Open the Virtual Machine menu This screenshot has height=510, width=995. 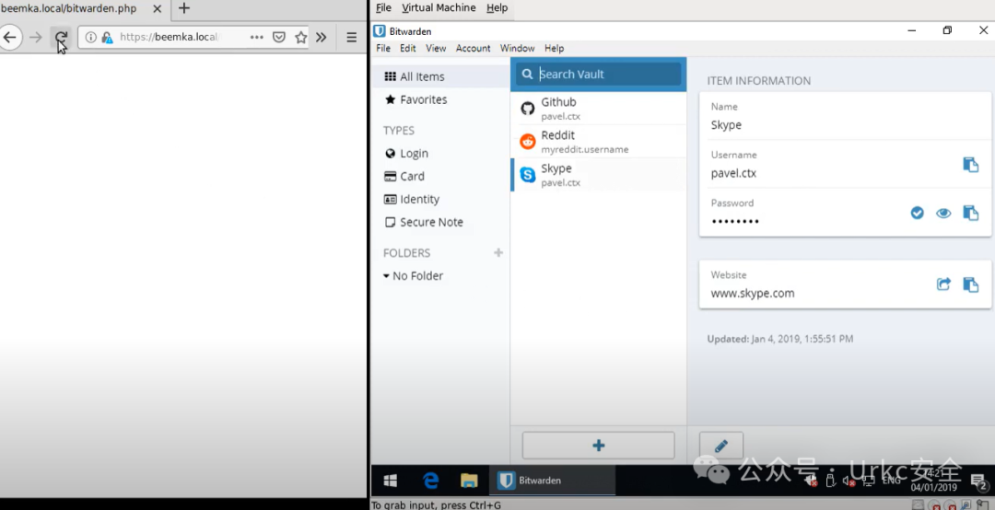click(439, 7)
